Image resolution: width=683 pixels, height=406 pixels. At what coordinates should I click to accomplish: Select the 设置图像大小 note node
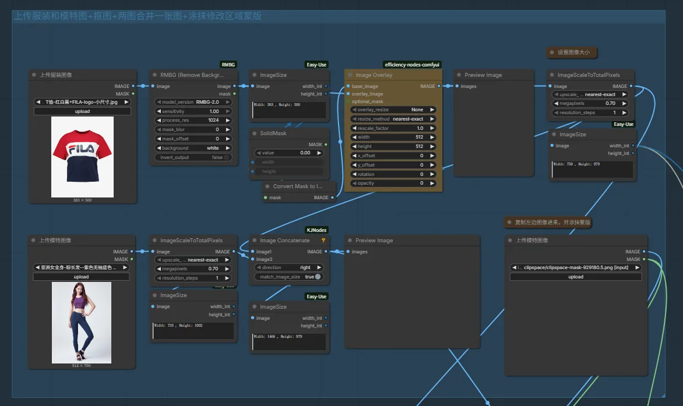point(572,52)
